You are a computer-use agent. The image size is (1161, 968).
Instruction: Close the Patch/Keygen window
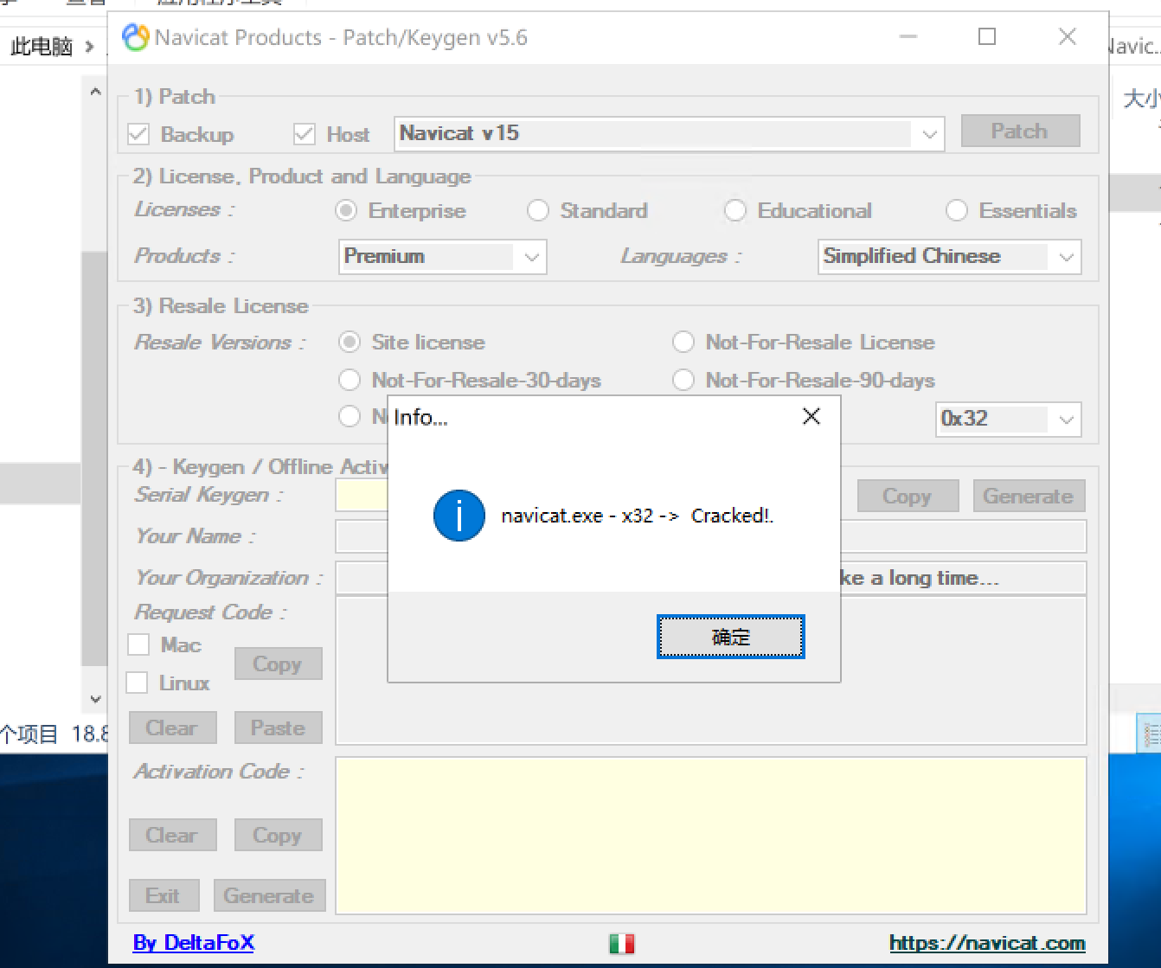click(x=1068, y=37)
